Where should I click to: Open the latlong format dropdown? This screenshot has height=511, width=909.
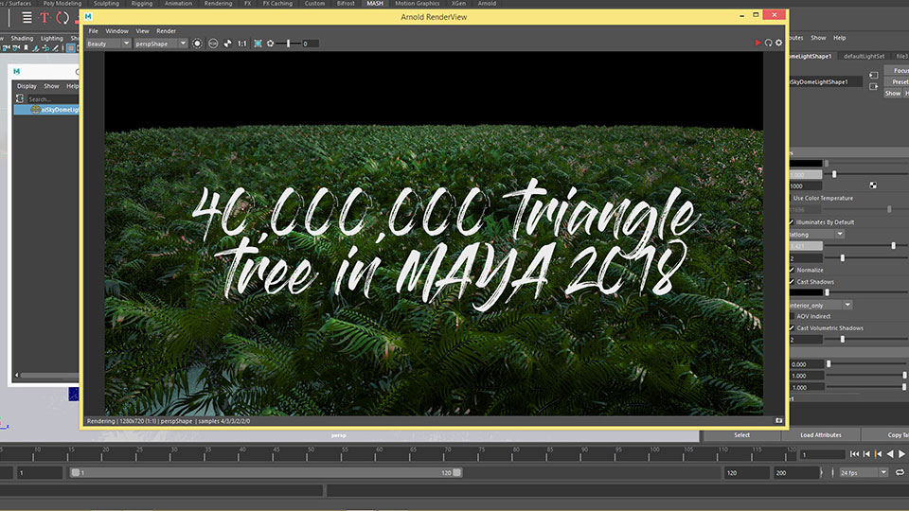[816, 234]
